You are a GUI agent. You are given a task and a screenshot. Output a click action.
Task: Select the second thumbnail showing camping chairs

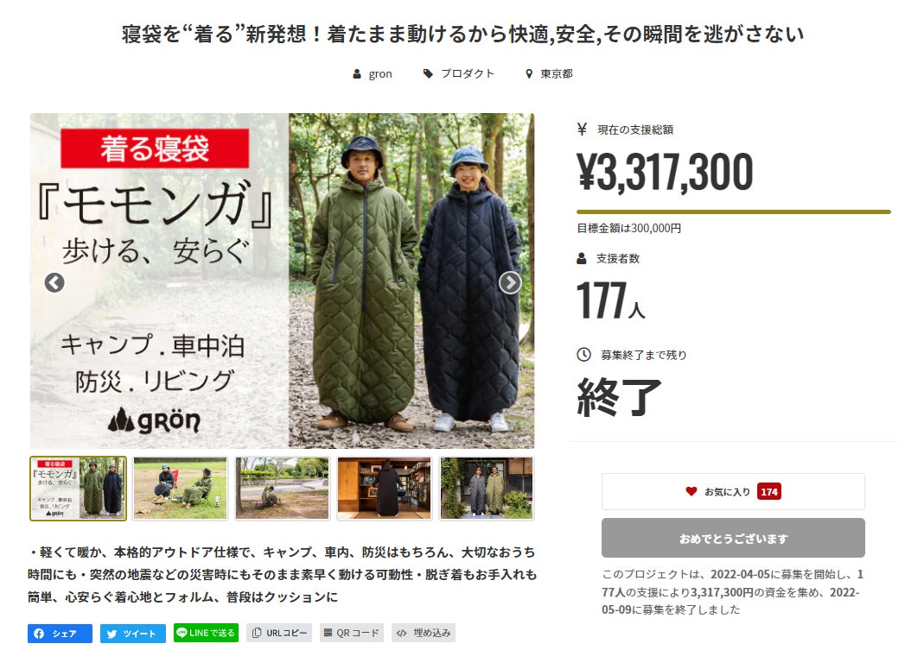(180, 489)
